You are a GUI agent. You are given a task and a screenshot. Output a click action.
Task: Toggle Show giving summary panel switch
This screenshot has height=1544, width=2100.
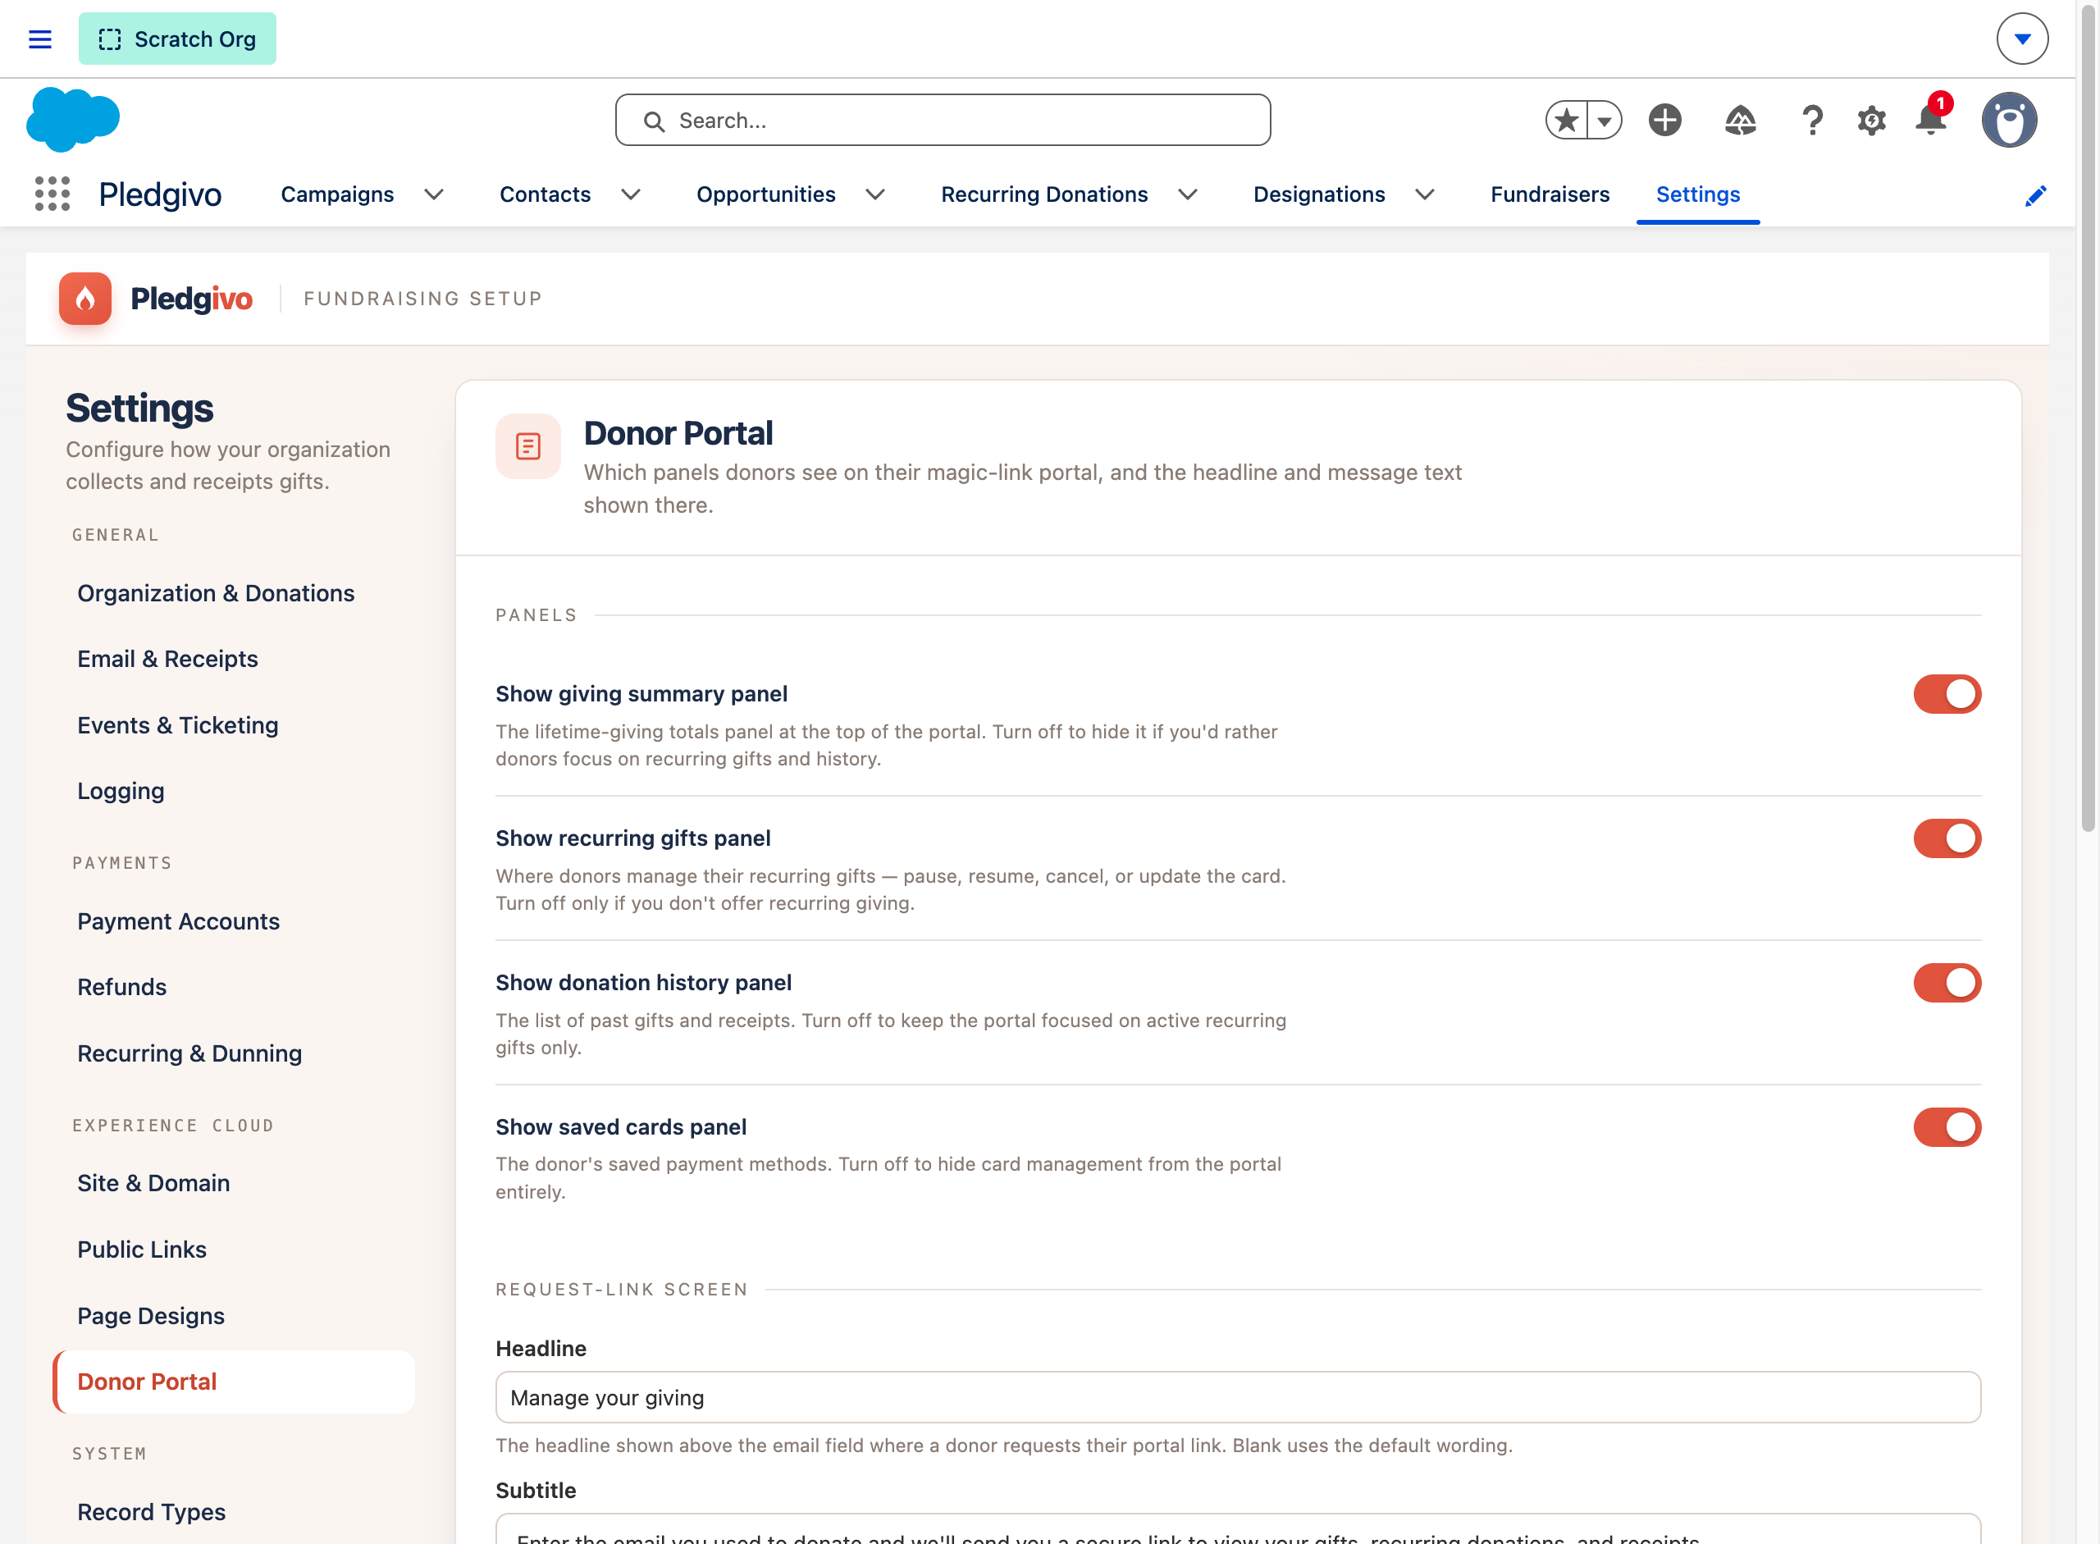tap(1947, 693)
